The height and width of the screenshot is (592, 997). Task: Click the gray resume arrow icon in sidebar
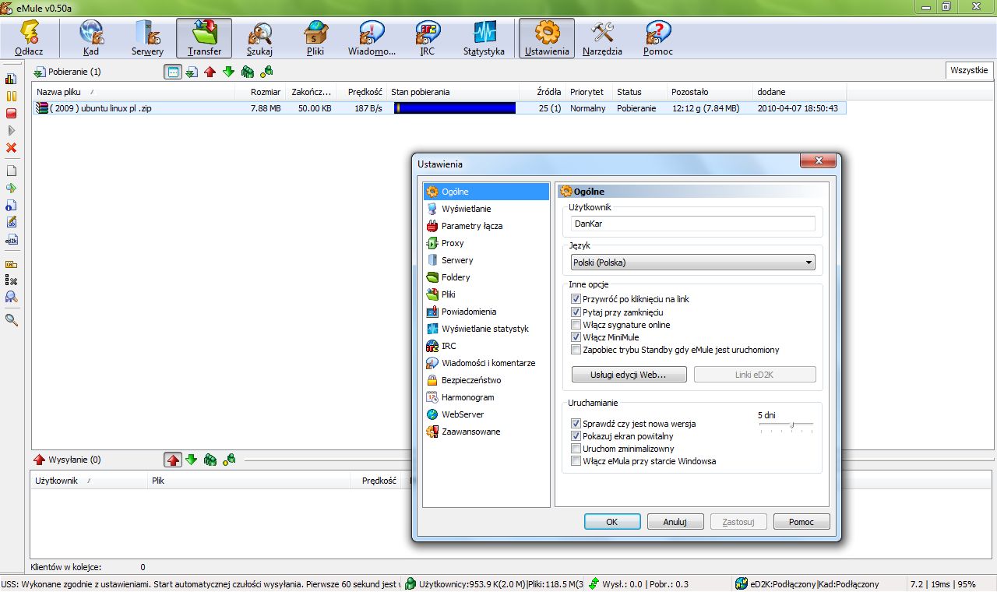tap(12, 130)
